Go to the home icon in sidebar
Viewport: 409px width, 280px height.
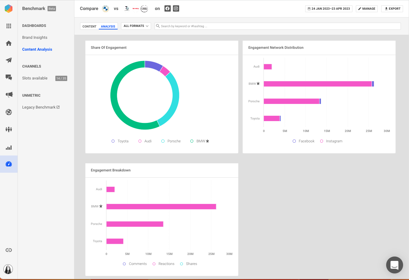pos(9,43)
